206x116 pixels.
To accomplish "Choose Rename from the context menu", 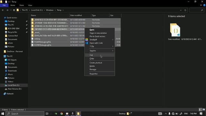I will [x=100, y=69].
